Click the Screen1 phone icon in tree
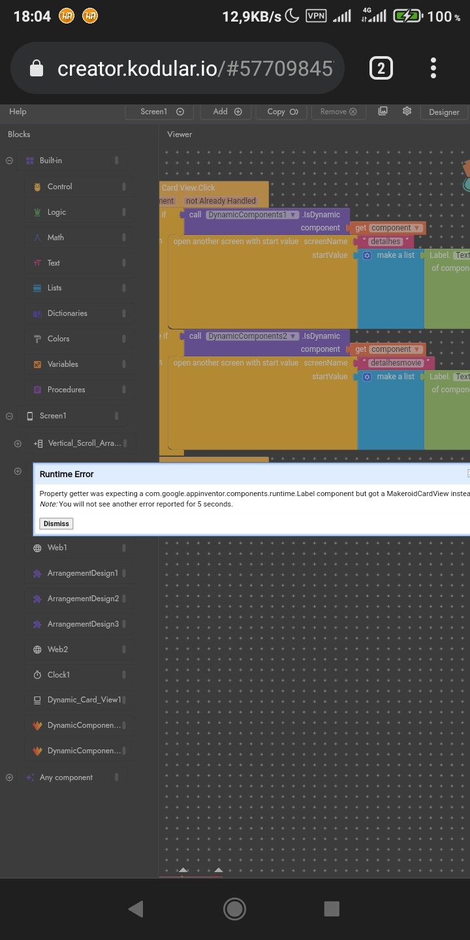This screenshot has width=470, height=940. [30, 416]
